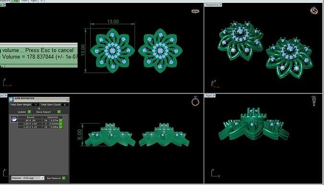The image size is (324, 185).
Task: Select the earring model in Right view
Action: pyautogui.click(x=254, y=124)
